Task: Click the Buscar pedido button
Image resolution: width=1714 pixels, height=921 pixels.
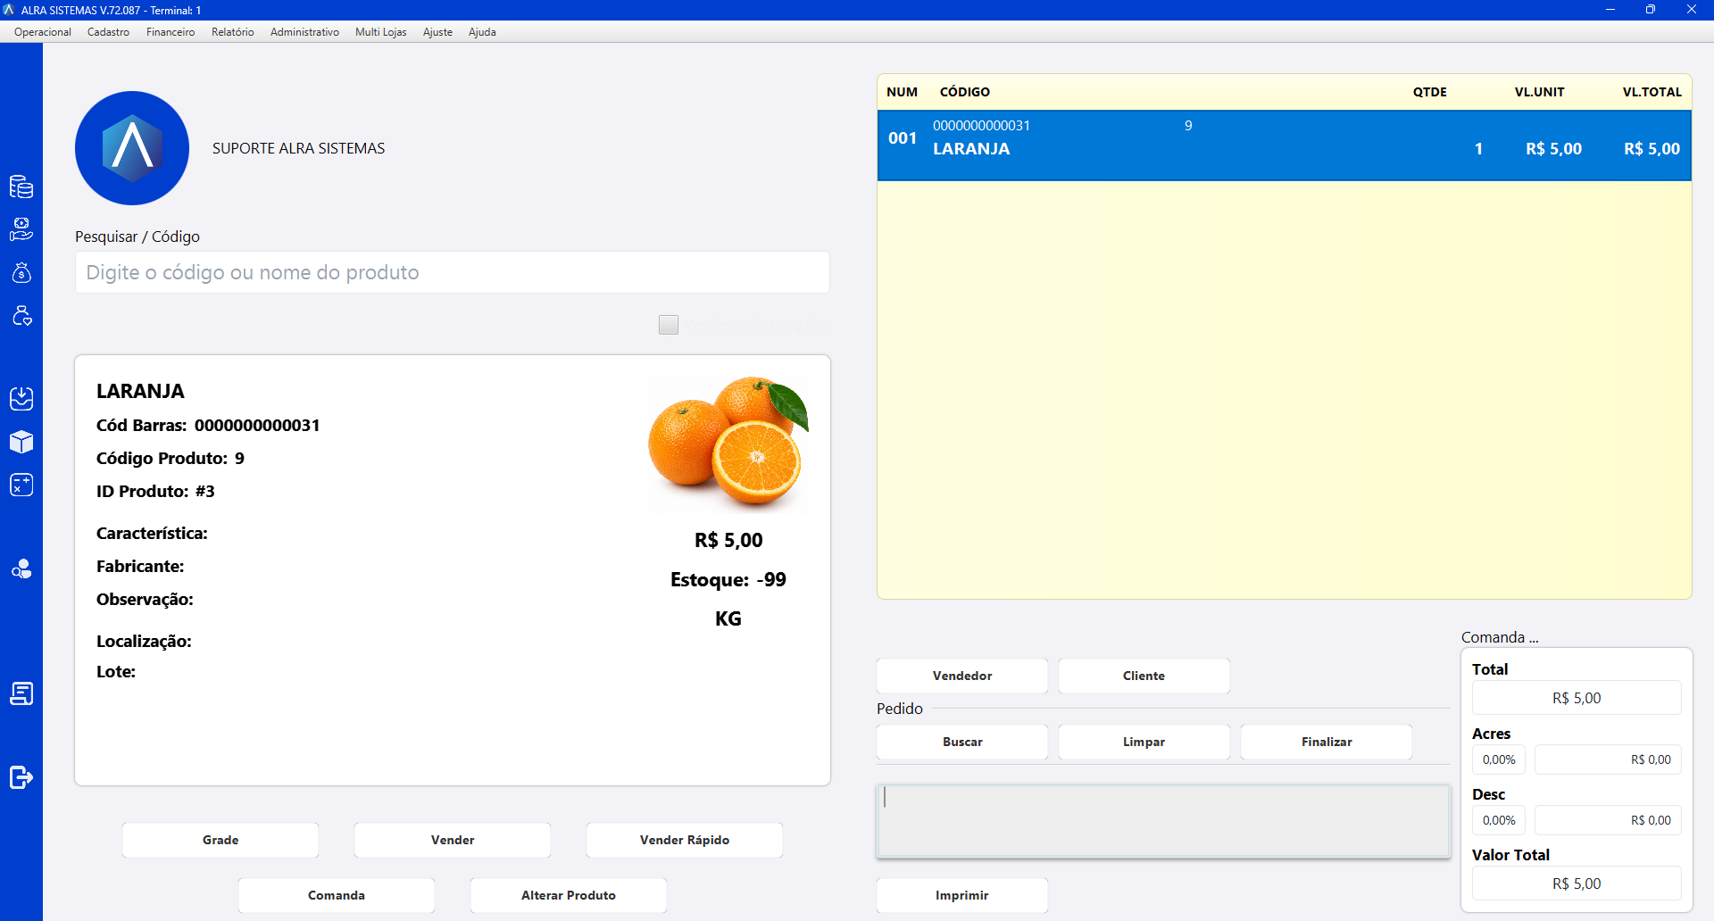Action: (x=962, y=742)
